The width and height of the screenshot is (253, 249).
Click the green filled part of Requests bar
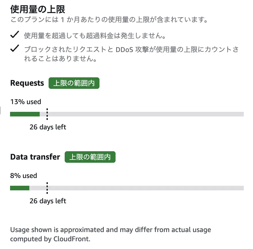click(x=25, y=114)
